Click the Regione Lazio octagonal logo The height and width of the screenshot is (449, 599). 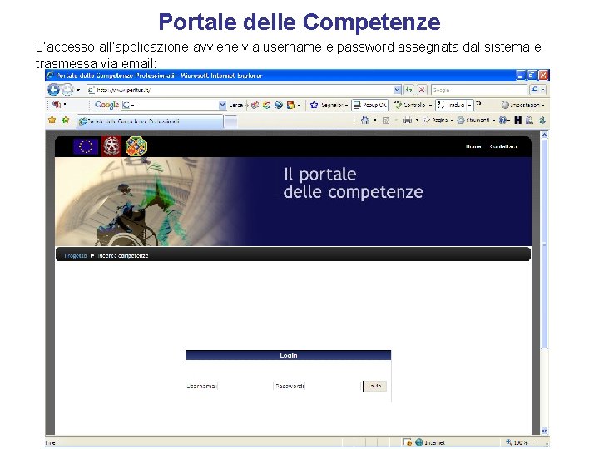pos(136,146)
